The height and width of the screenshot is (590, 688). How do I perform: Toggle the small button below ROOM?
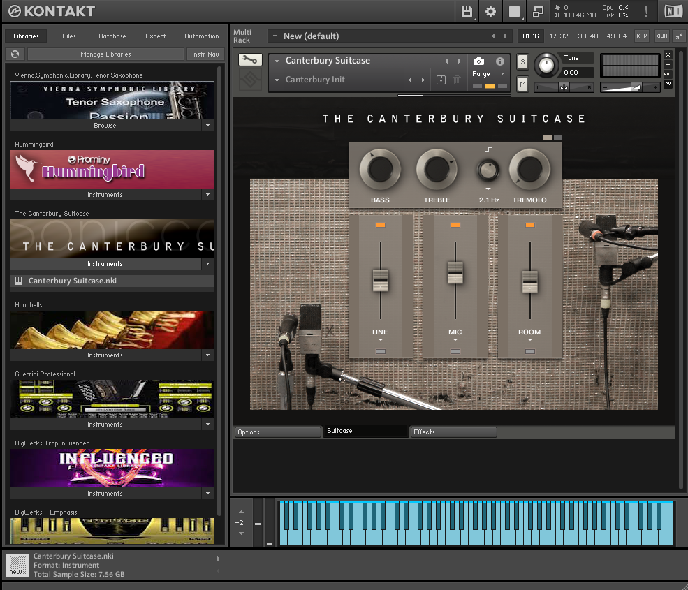click(530, 351)
